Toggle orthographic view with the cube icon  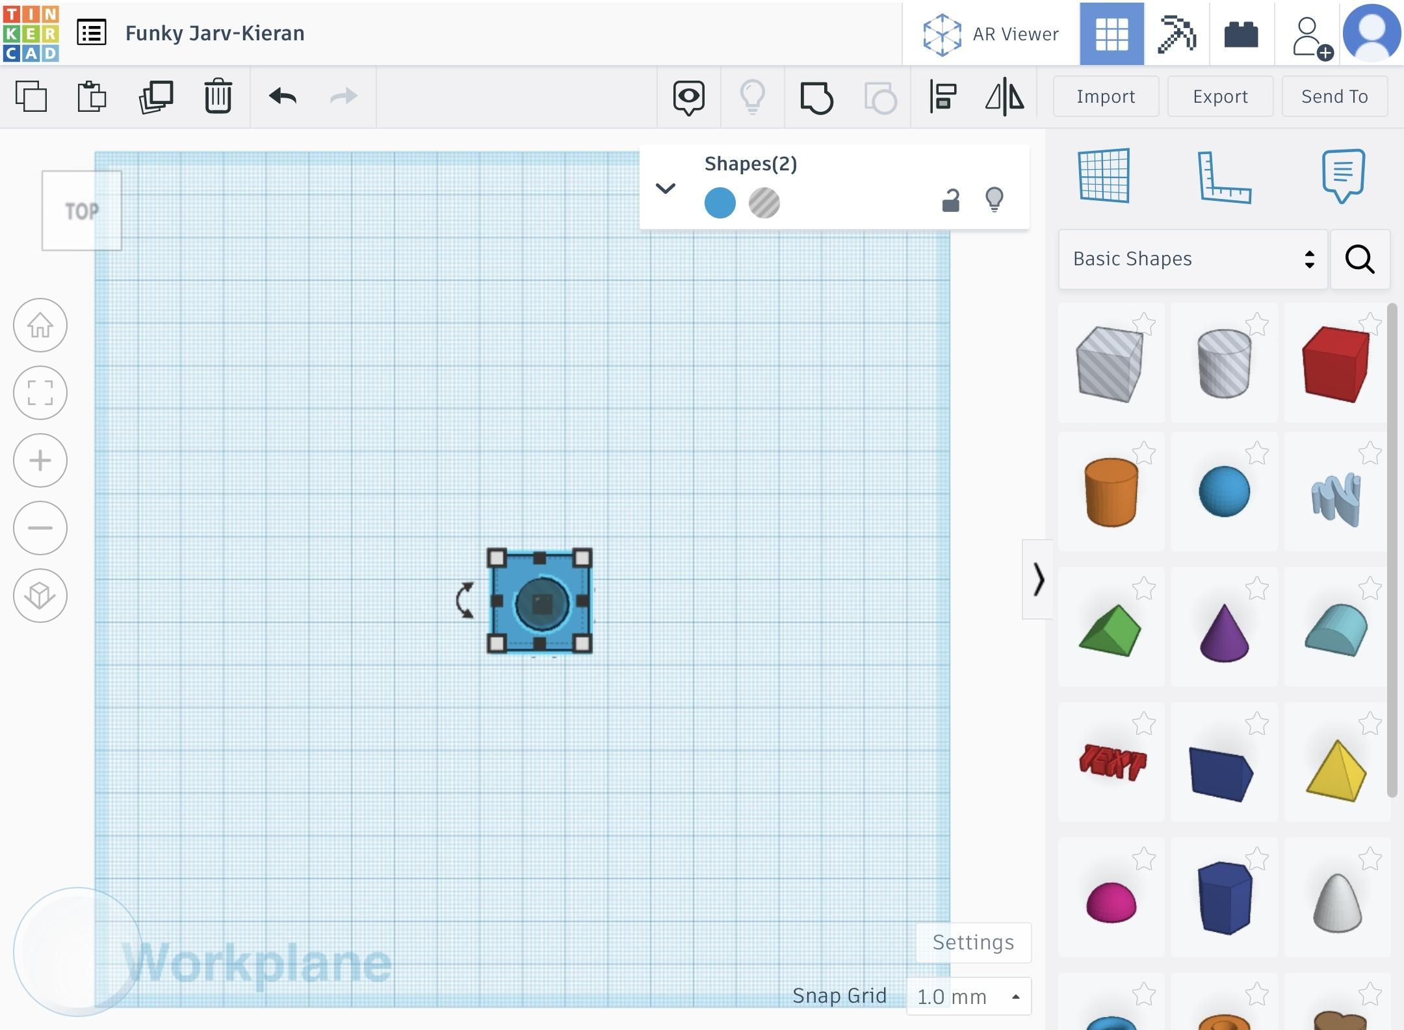click(40, 595)
